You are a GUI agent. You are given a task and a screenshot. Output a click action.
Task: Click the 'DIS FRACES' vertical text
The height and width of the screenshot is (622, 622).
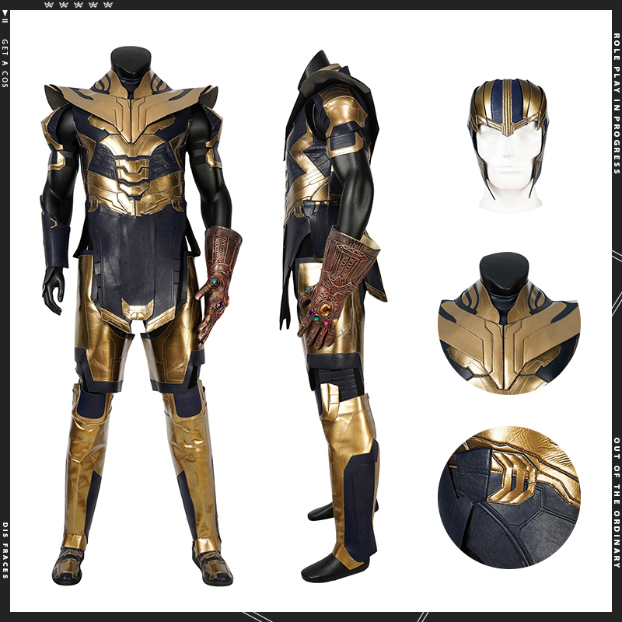[5, 550]
